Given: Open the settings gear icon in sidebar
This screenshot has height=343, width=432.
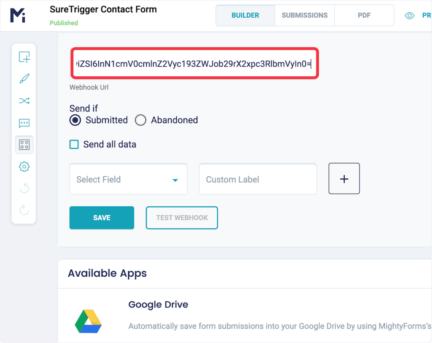Looking at the screenshot, I should [x=24, y=167].
